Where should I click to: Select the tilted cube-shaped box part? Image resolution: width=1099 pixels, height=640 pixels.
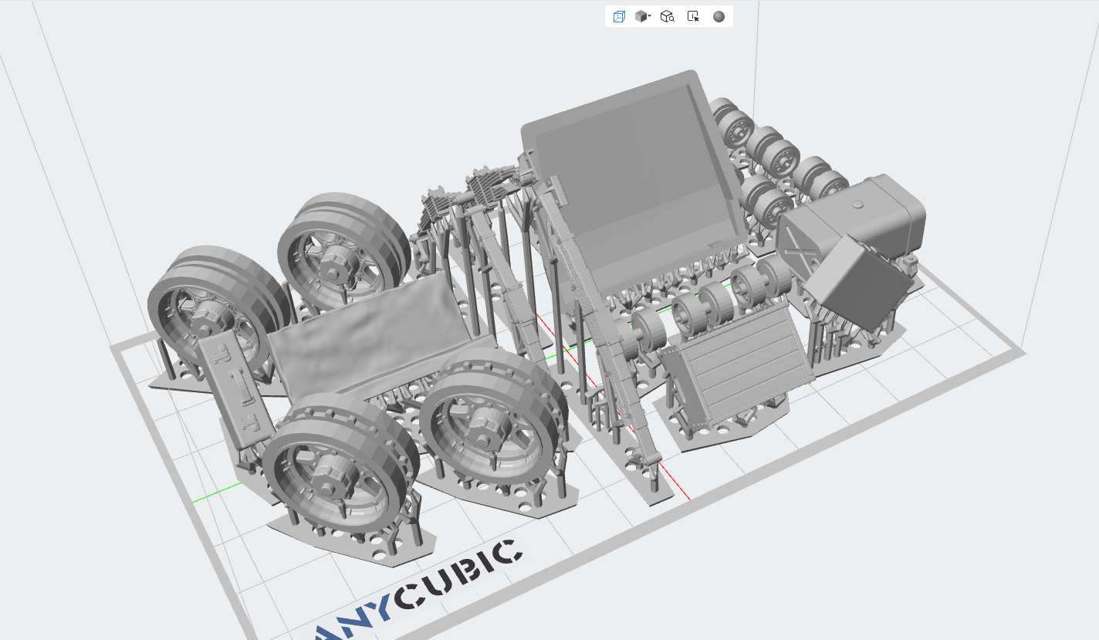point(857,282)
